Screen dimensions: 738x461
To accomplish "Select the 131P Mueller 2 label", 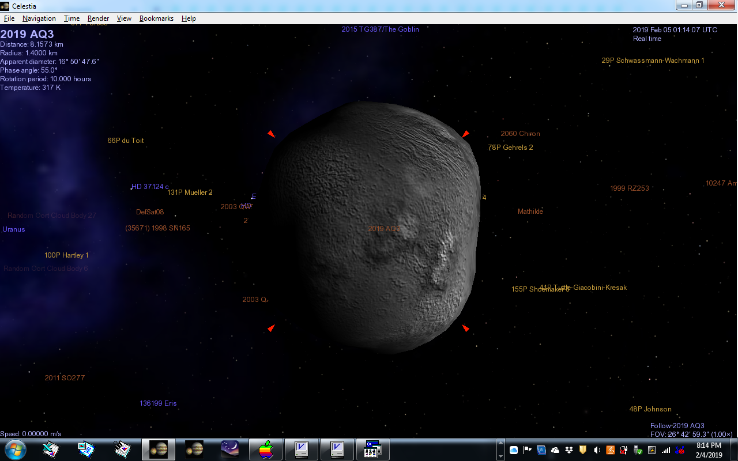I will 190,192.
